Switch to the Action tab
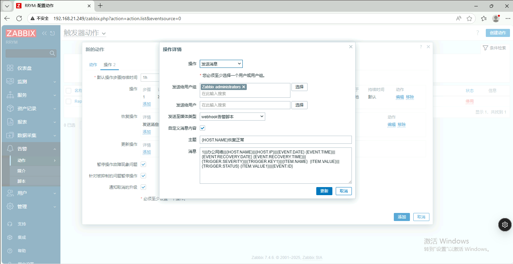The width and height of the screenshot is (513, 264). [93, 65]
